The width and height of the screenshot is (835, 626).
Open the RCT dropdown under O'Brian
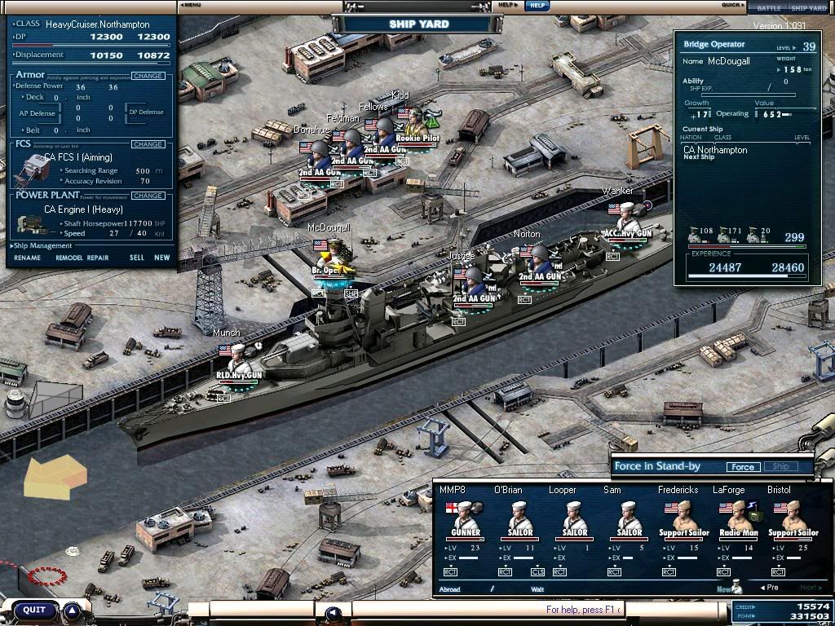pos(505,572)
